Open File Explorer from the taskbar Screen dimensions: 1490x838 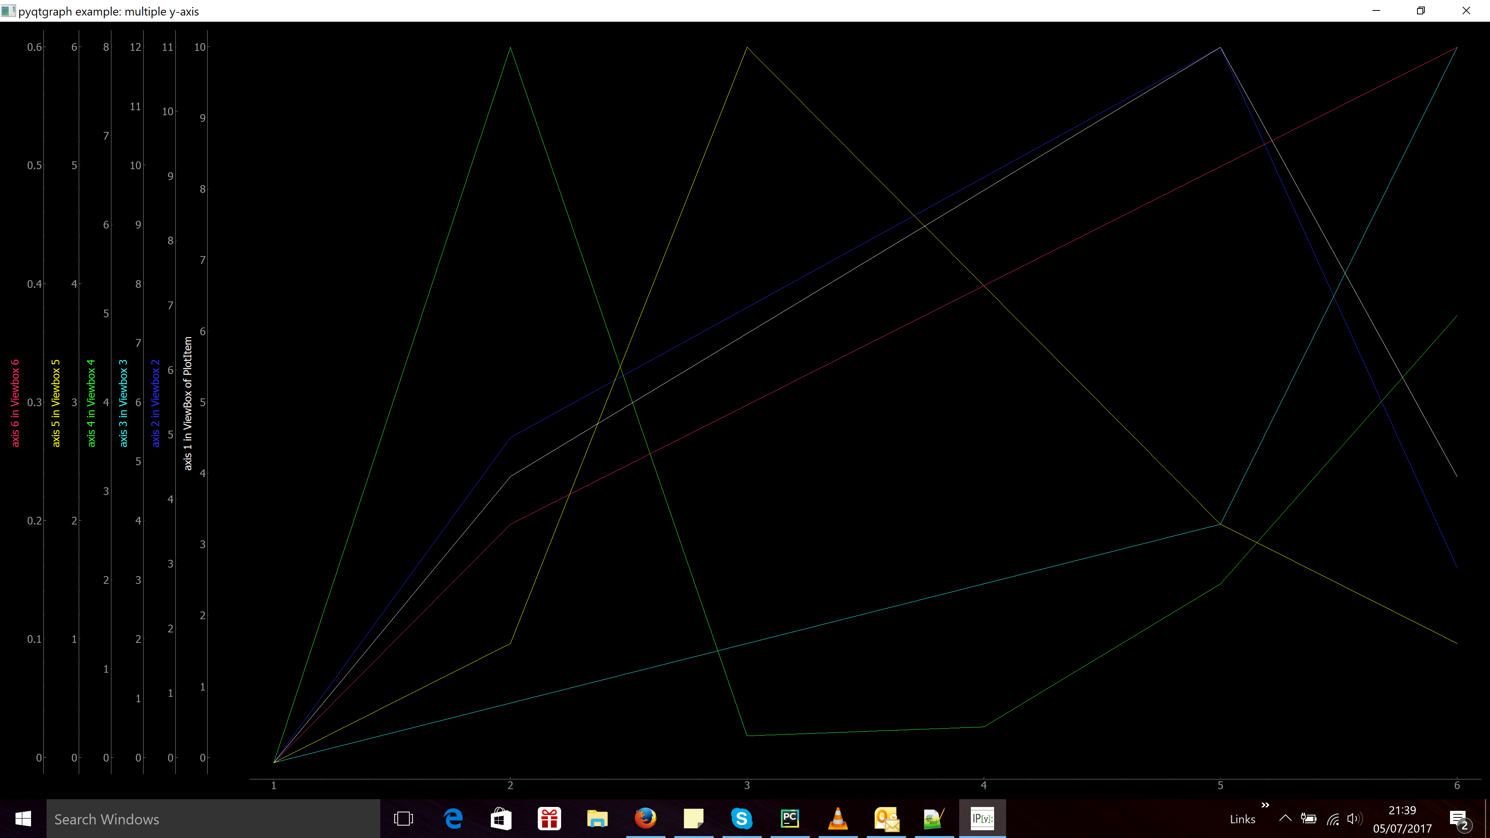(597, 819)
